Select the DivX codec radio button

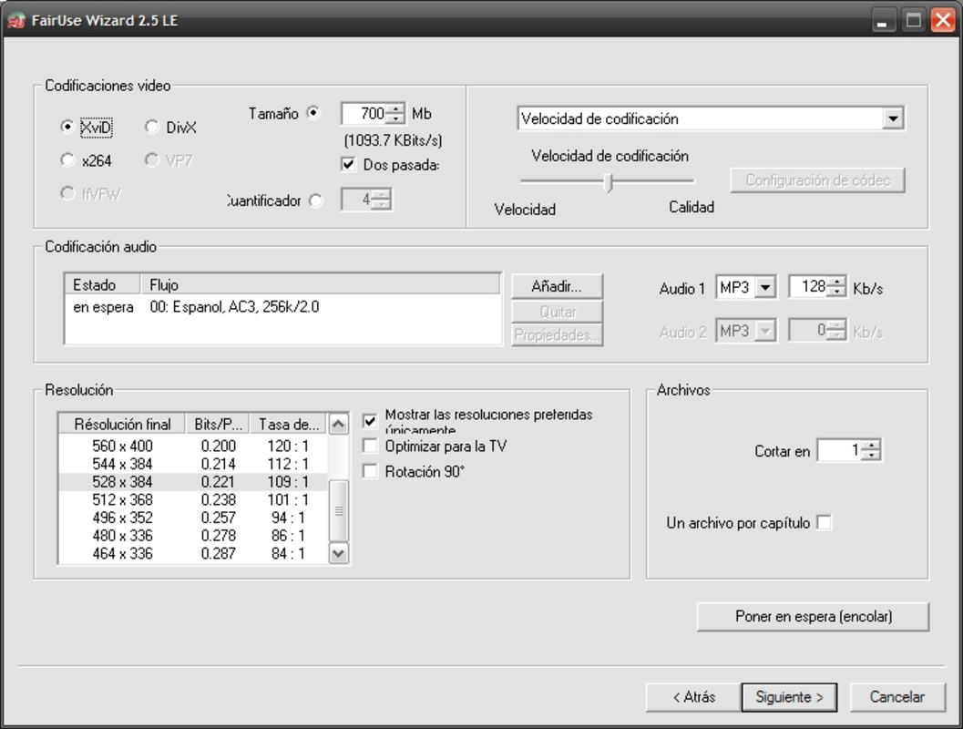click(152, 127)
